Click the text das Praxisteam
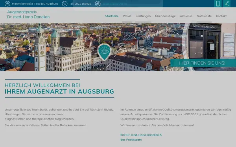The height and width of the screenshot is (147, 236). point(131,140)
